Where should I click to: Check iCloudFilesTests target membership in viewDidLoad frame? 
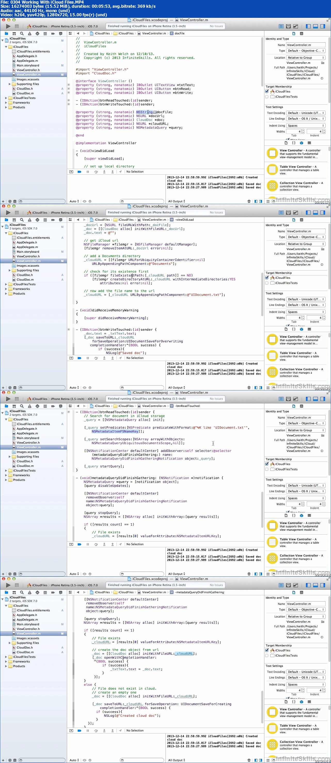(267, 283)
